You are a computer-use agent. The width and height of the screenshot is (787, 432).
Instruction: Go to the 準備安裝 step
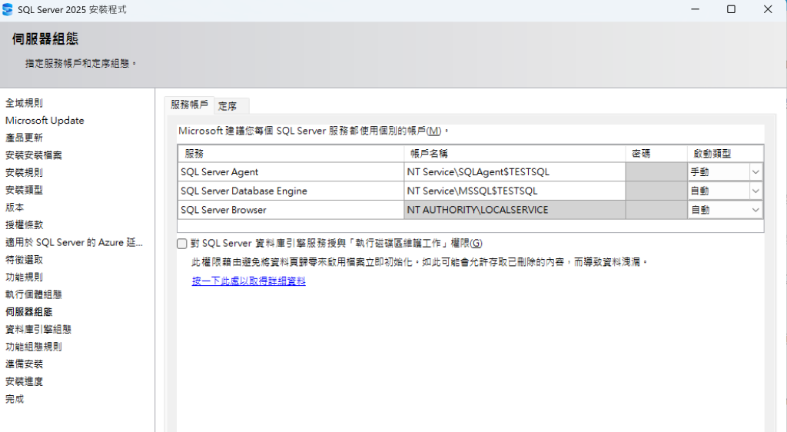click(24, 364)
